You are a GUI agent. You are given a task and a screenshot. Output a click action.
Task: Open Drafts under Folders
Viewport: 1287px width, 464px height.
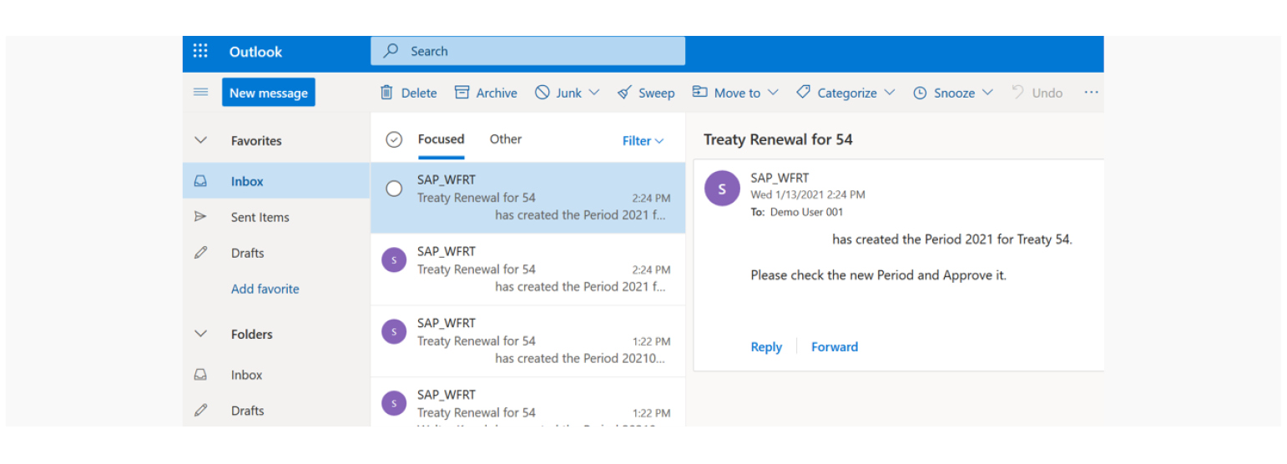click(x=276, y=411)
